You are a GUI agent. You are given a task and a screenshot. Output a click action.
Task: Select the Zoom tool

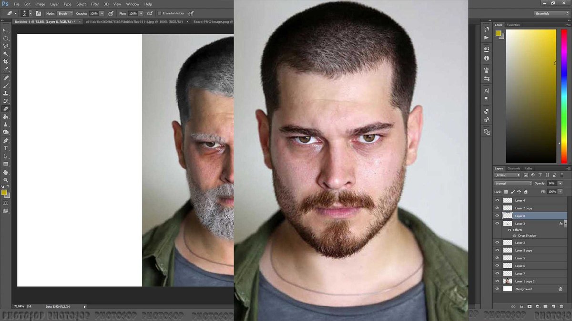[x=6, y=180]
